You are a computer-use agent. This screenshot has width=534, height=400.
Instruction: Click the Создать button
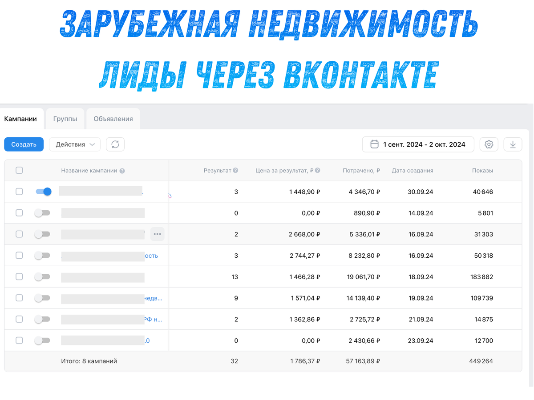tap(24, 144)
